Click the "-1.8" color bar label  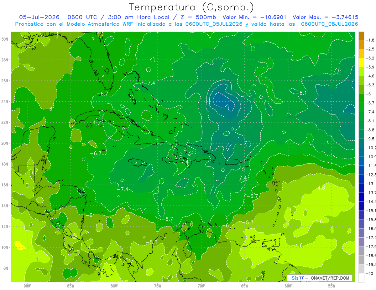tap(370, 40)
